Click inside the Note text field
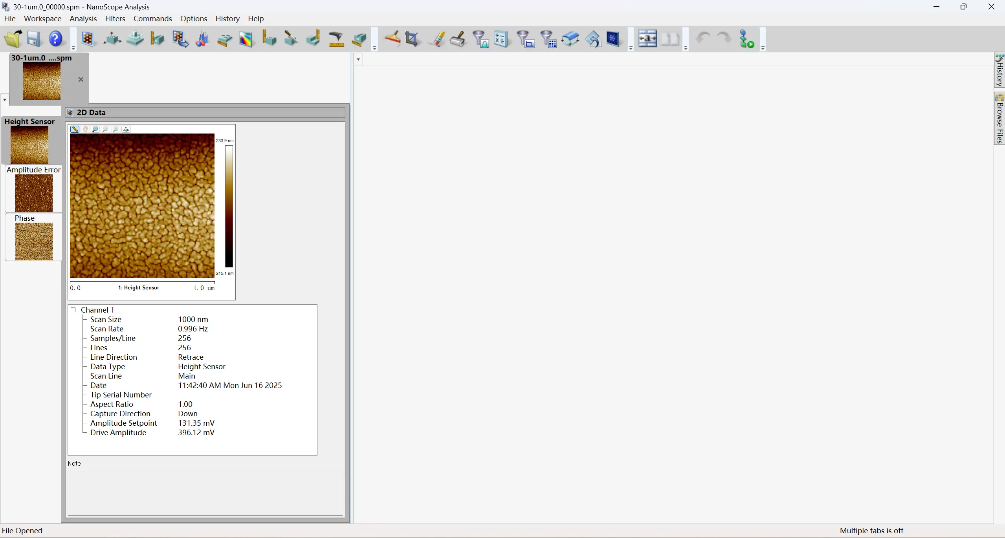This screenshot has height=538, width=1005. [205, 493]
